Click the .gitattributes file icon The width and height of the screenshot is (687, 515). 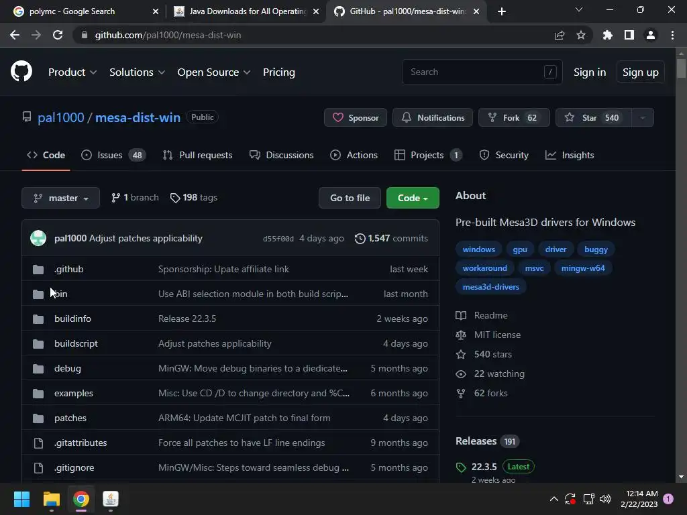coord(38,443)
